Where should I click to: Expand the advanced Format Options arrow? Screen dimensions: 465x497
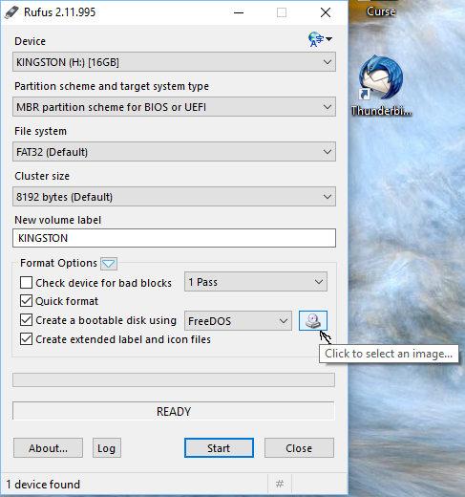point(109,264)
